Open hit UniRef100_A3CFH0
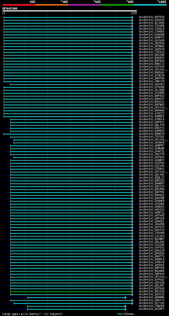The height and width of the screenshot is (316, 169). 152,163
